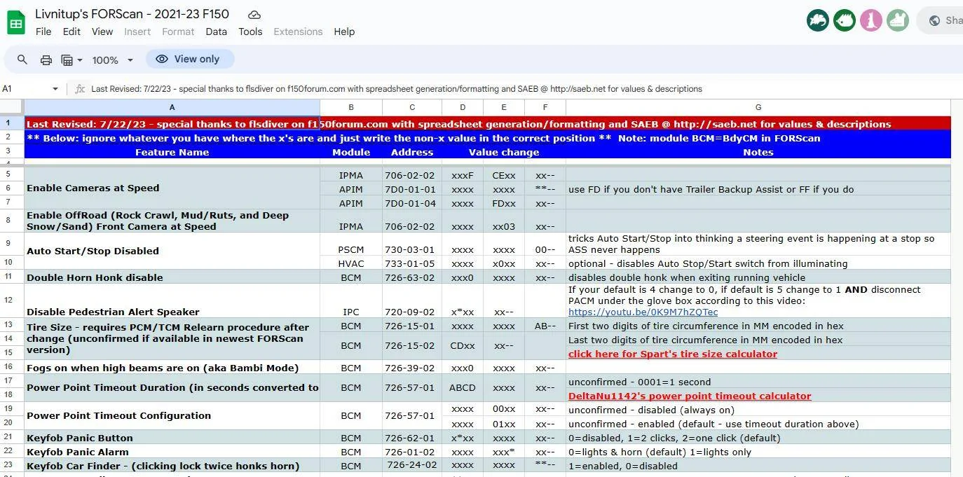
Task: Click the search magnifier in the toolbar
Action: point(22,60)
